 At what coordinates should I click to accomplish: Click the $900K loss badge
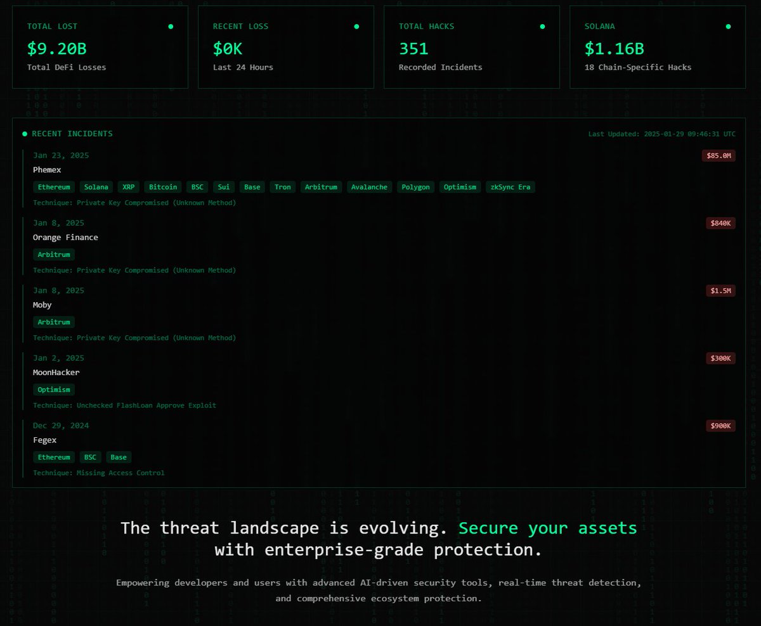tap(720, 426)
